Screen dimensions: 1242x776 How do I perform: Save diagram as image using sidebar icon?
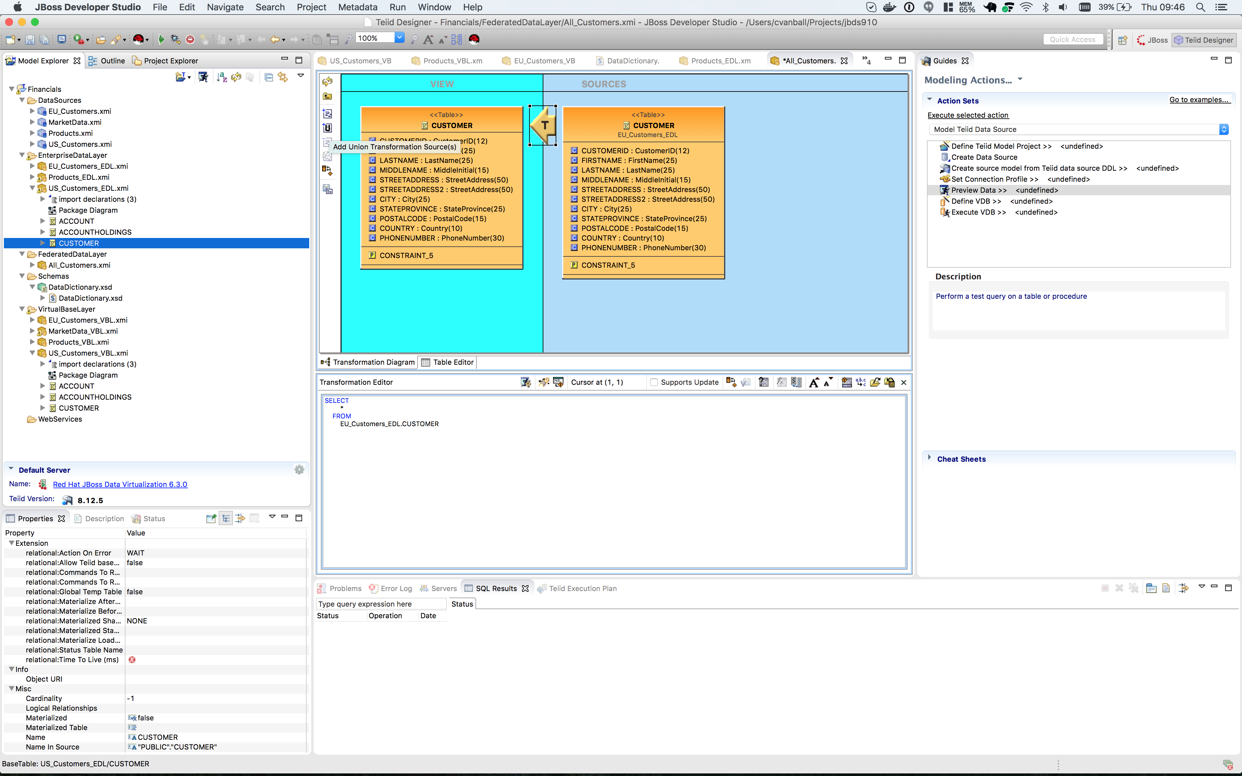click(327, 189)
